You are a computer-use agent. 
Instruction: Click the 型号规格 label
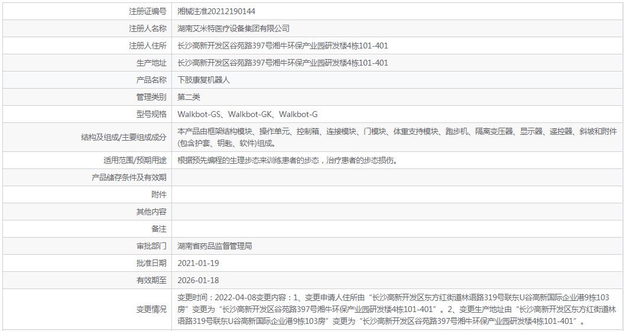tap(151, 114)
